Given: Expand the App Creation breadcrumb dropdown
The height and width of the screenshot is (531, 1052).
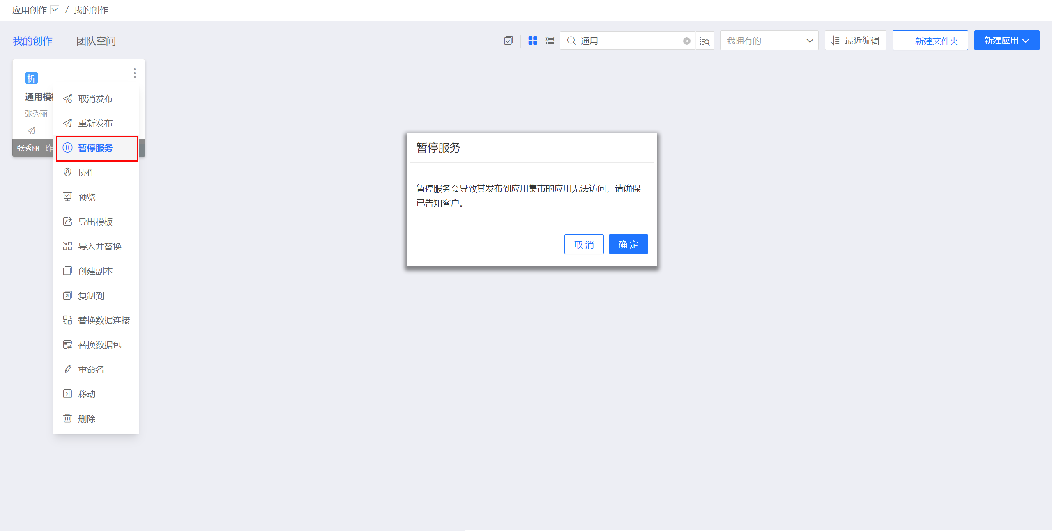Looking at the screenshot, I should click(55, 10).
